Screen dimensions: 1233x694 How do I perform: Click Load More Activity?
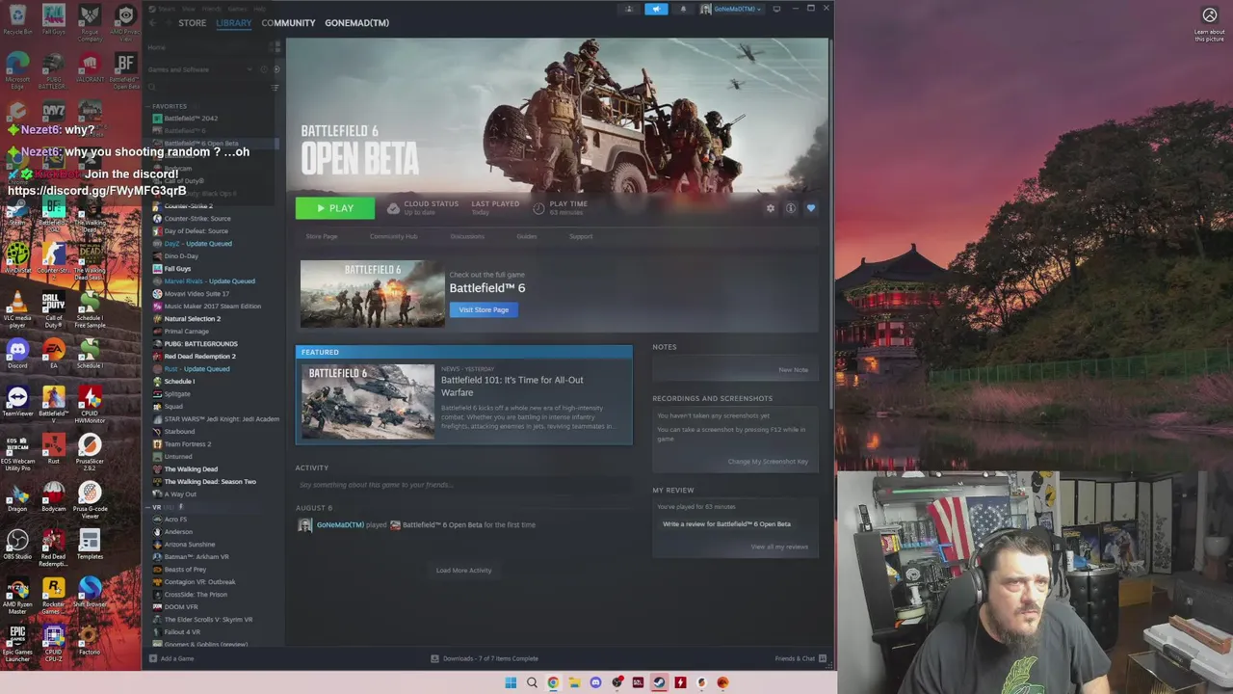point(463,571)
